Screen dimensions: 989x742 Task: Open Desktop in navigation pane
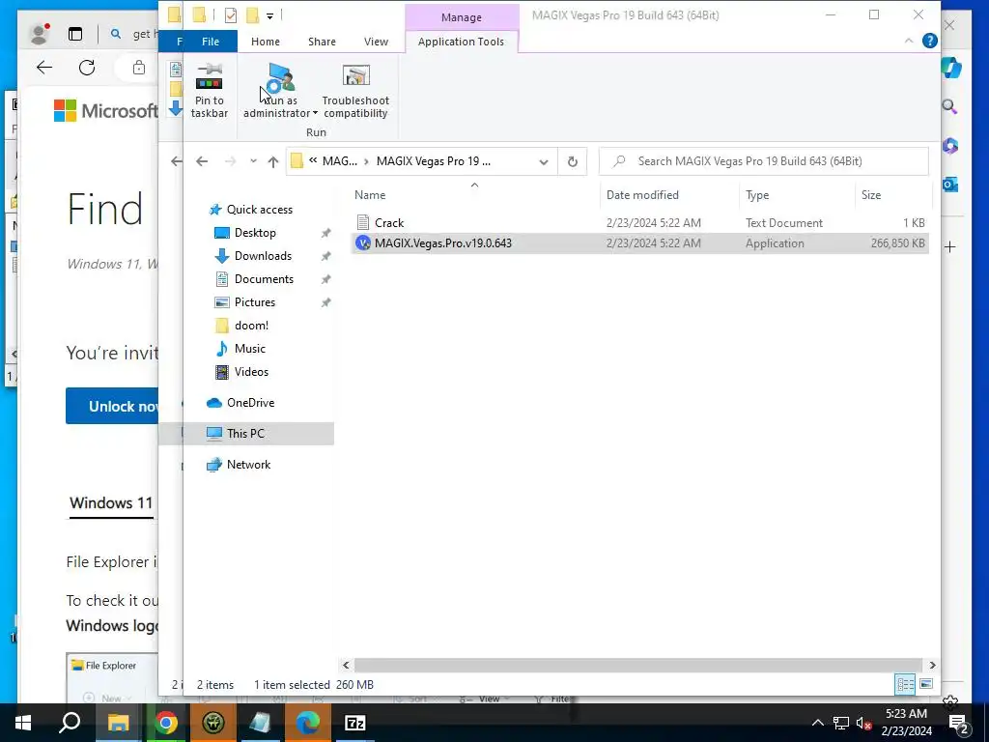click(255, 233)
